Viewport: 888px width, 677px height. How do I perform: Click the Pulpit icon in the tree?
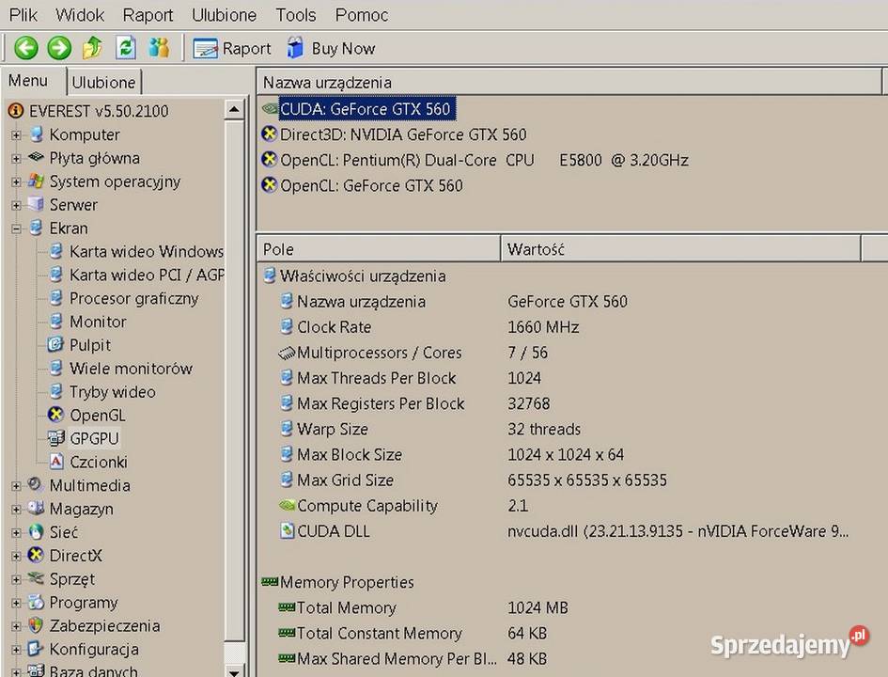click(55, 344)
